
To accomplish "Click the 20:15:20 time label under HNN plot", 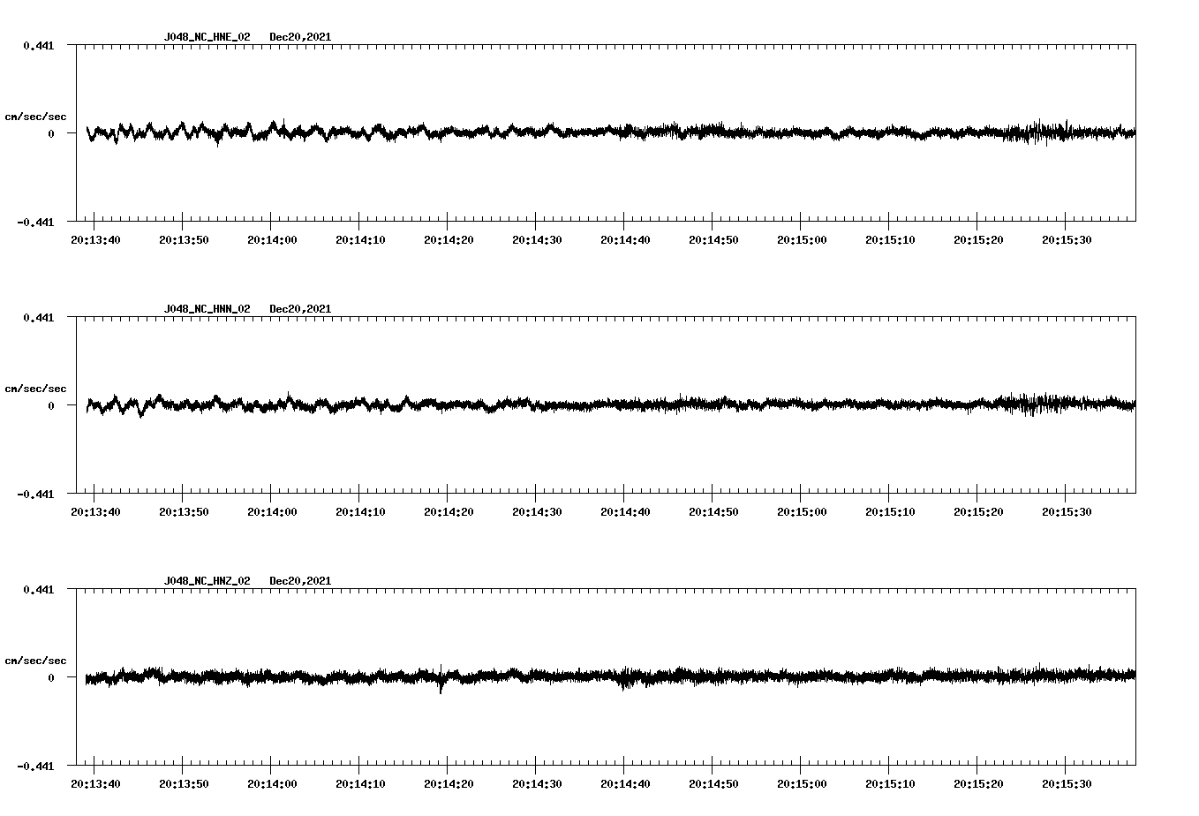I will [x=978, y=512].
